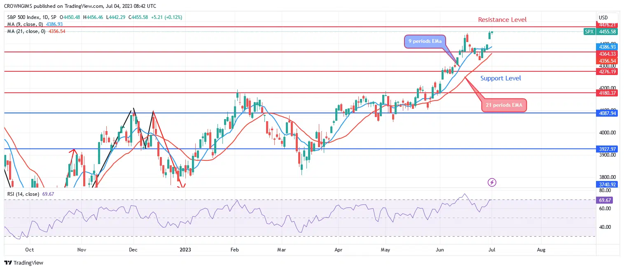Click the USD currency label on price axis
624x270 pixels.
click(x=603, y=17)
